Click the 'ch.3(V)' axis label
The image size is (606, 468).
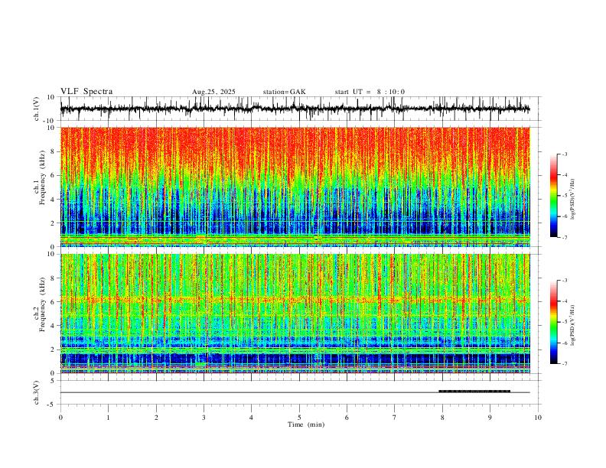[x=36, y=392]
